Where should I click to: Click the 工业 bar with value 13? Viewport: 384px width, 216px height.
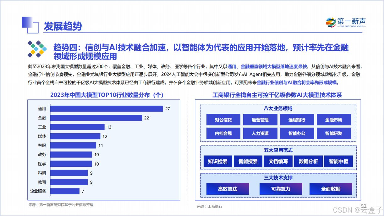77,127
